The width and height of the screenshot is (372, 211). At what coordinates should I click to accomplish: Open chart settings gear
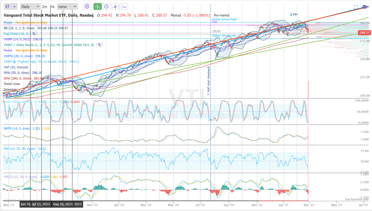[87, 6]
